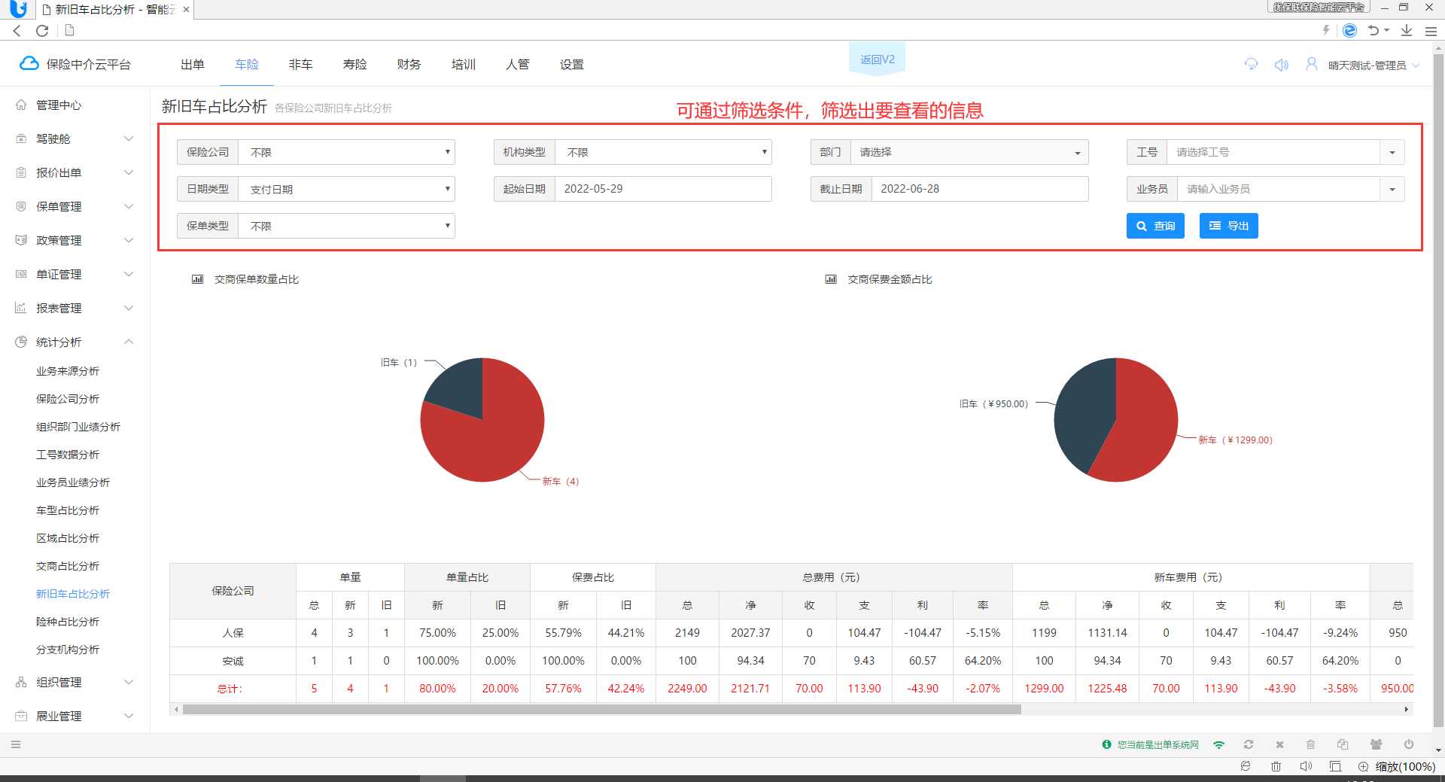Viewport: 1445px width, 782px height.
Task: Expand the 组织管理 sidebar menu
Action: click(75, 682)
